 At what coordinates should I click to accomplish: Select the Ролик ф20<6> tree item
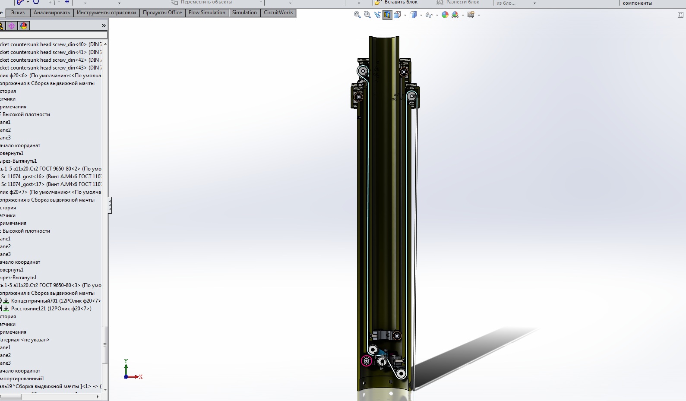51,76
